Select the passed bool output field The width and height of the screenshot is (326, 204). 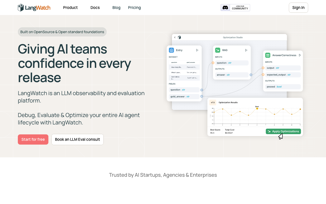click(283, 87)
